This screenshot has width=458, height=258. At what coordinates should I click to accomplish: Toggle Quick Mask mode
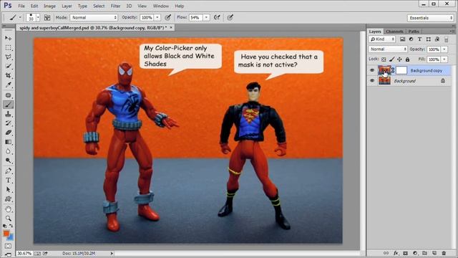pos(8,247)
